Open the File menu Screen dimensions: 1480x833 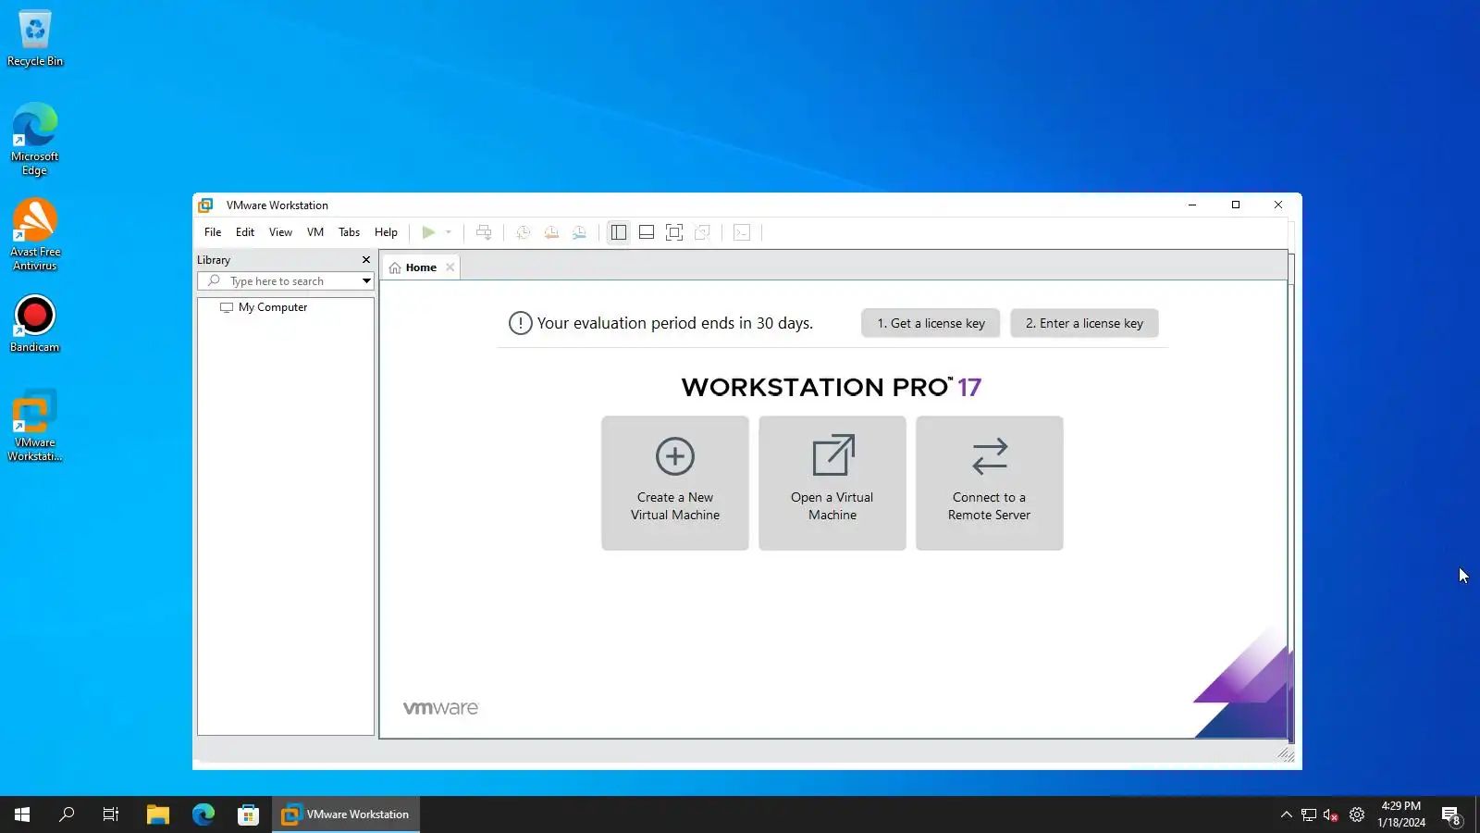point(213,232)
